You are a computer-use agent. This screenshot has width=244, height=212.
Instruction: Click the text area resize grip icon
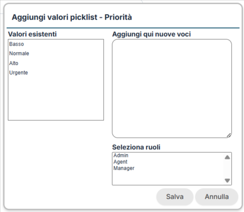(x=229, y=135)
